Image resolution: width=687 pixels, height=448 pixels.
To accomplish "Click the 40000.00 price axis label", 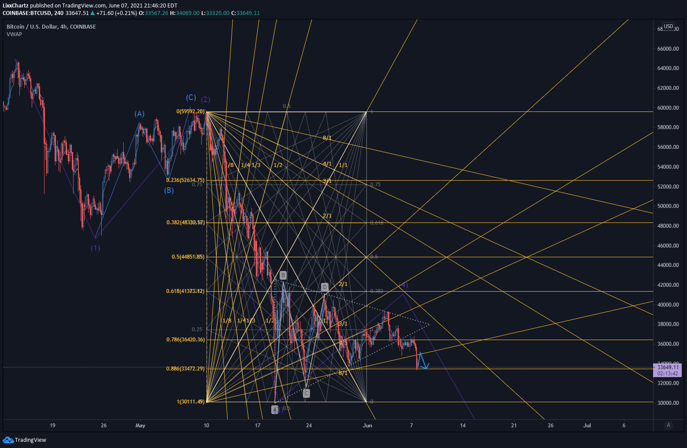I will (668, 305).
